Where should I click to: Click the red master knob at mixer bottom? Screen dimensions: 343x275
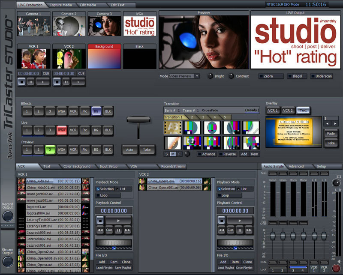(x=336, y=268)
